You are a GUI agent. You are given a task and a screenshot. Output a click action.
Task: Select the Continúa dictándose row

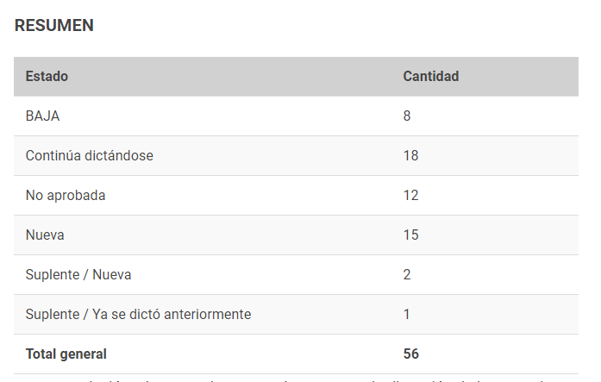296,155
